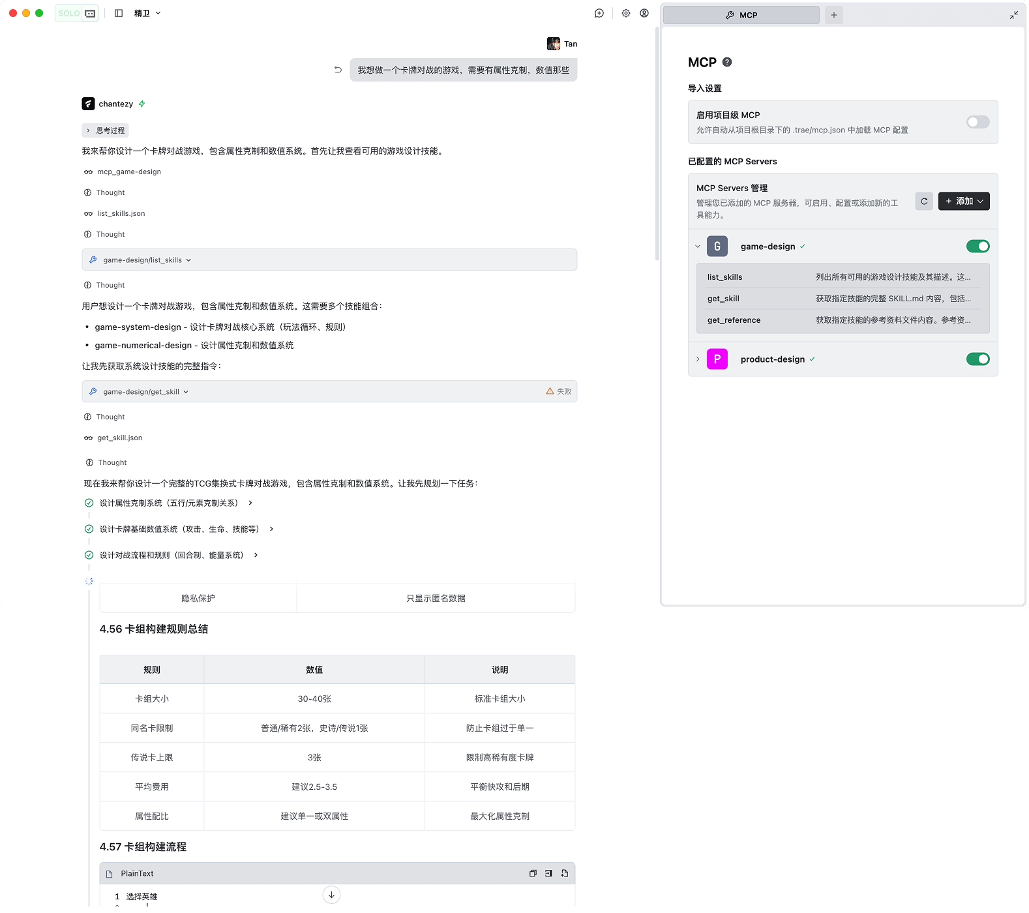The width and height of the screenshot is (1029, 913).
Task: Collapse the MCP panel window
Action: click(x=1014, y=15)
